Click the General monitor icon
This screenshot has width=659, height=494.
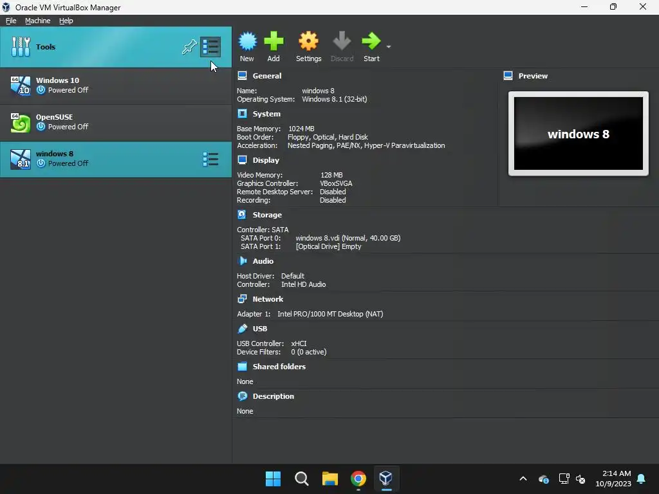[x=242, y=76]
